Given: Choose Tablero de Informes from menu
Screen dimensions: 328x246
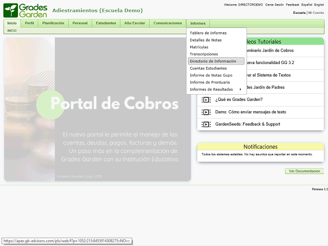Looking at the screenshot, I should (216, 33).
